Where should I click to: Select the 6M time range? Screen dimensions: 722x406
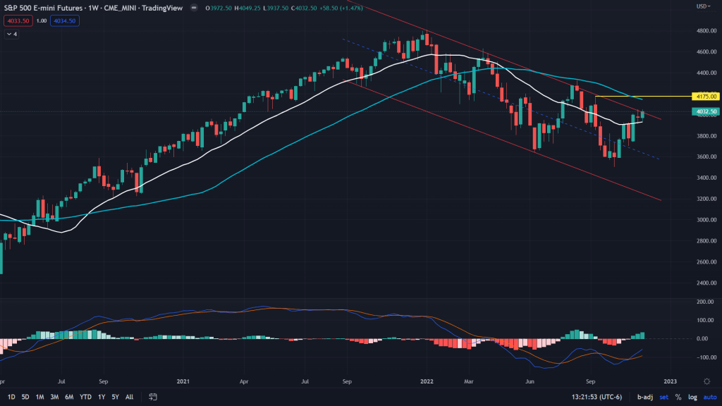[x=69, y=397]
